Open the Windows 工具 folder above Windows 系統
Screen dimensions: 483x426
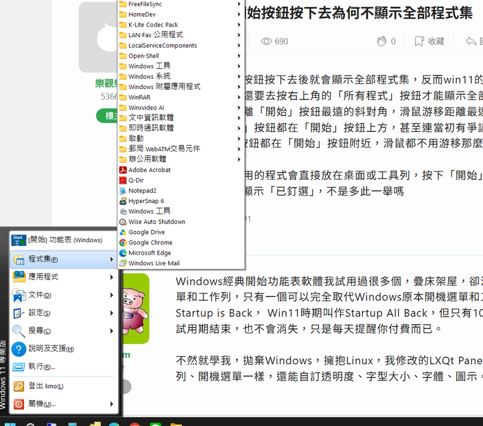[x=181, y=66]
